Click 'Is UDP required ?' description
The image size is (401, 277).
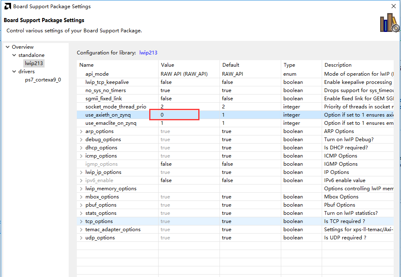tap(345, 238)
